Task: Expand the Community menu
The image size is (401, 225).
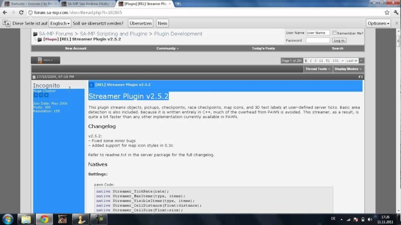Action: (168, 48)
